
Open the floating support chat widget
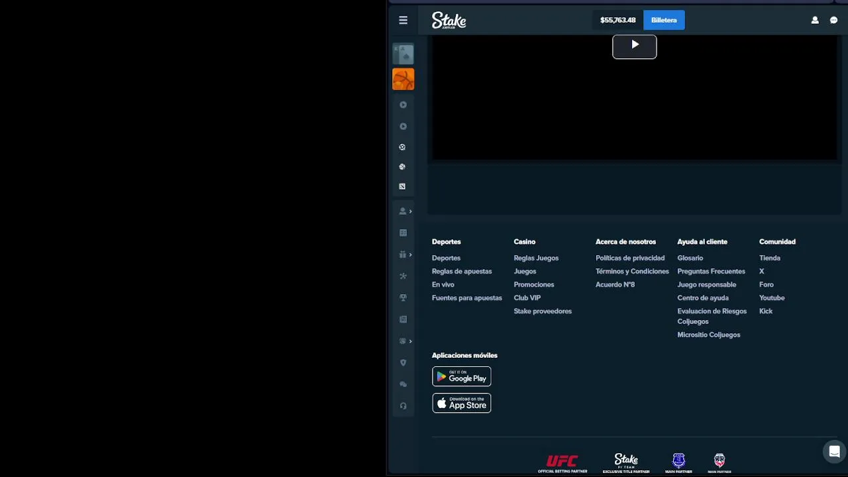coord(834,452)
